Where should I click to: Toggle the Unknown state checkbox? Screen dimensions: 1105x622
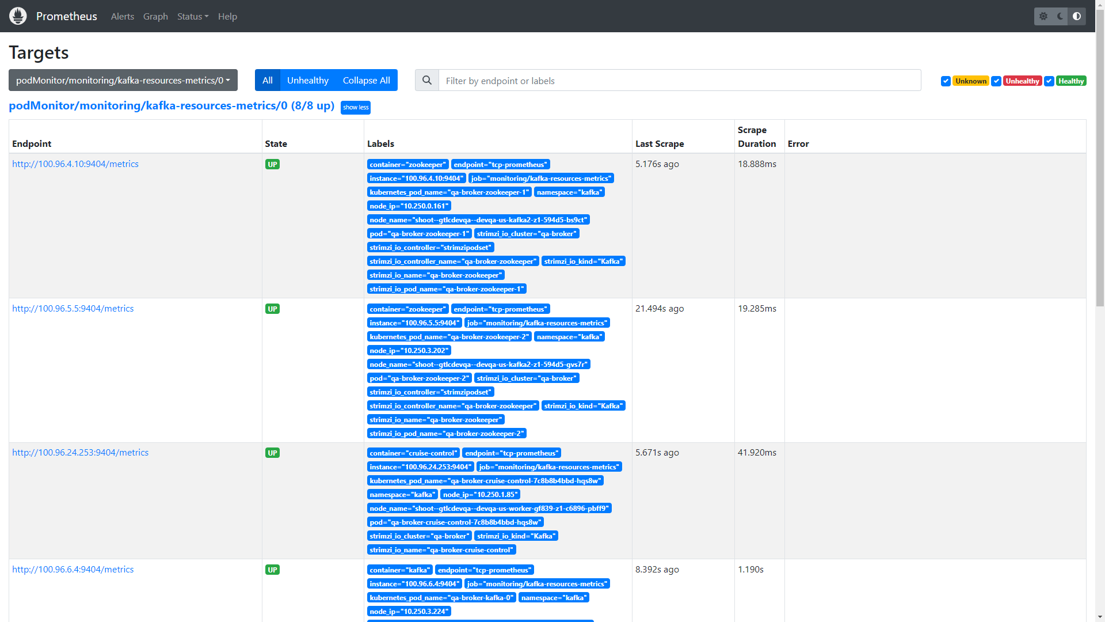click(x=946, y=81)
